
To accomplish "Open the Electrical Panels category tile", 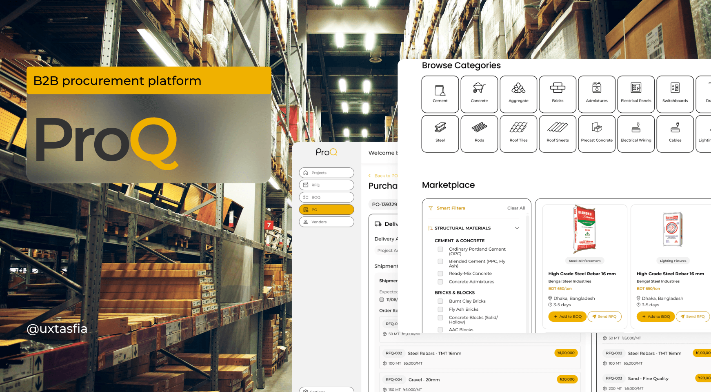I will (x=636, y=94).
